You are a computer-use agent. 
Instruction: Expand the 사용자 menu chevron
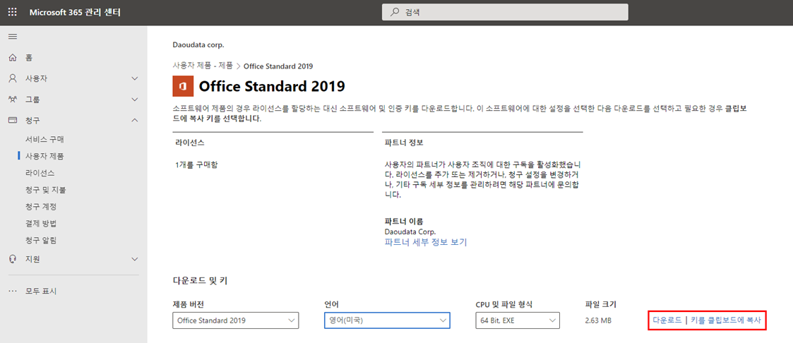click(135, 79)
